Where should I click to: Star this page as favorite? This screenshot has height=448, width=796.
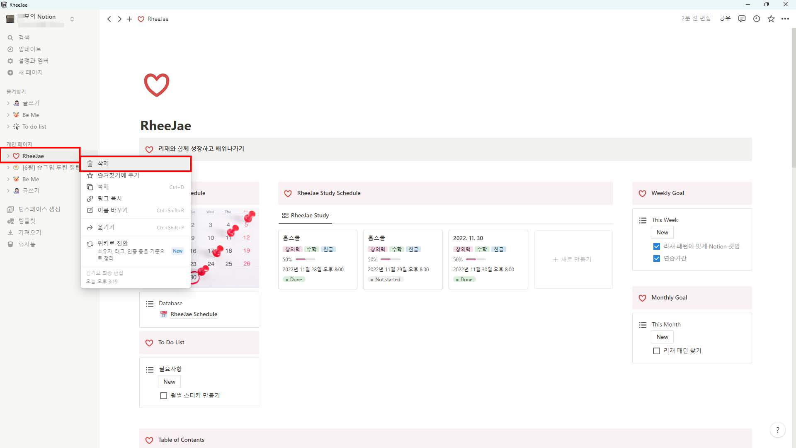pos(771,19)
